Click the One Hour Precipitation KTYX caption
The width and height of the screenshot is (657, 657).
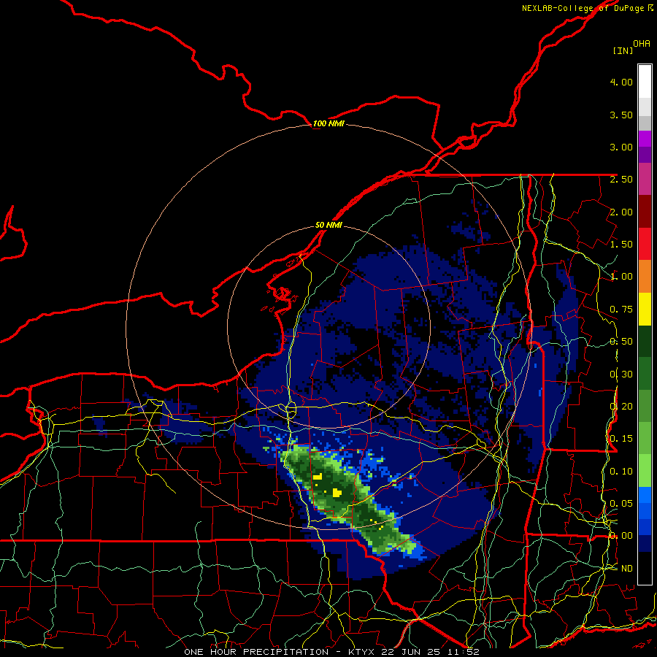tap(331, 652)
